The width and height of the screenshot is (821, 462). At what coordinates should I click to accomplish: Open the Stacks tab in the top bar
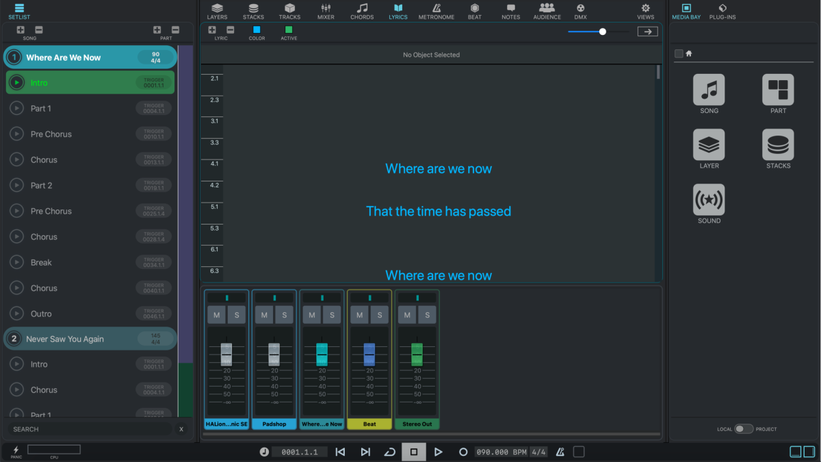[x=253, y=11]
